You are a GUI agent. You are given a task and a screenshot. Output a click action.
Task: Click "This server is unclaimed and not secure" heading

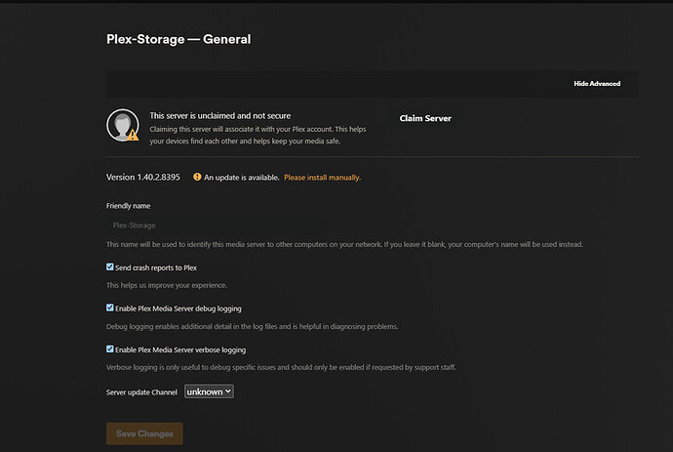pos(219,115)
